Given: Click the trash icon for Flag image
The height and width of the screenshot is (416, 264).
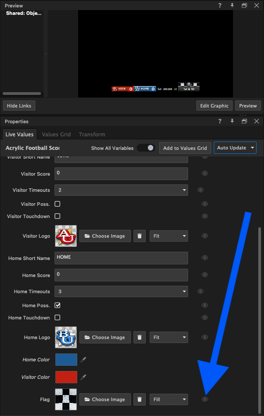Looking at the screenshot, I should pyautogui.click(x=139, y=399).
